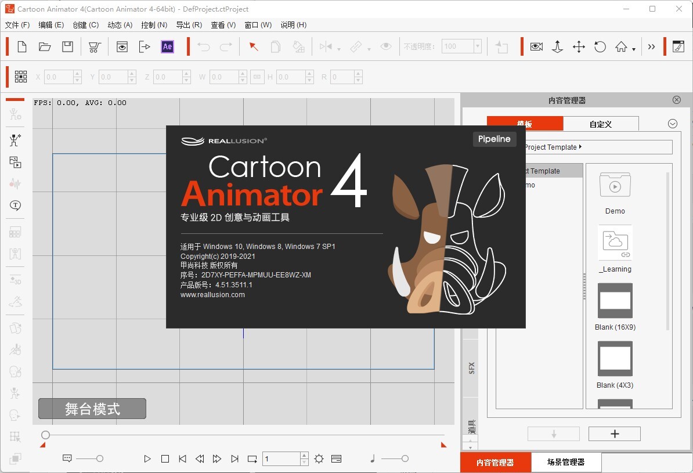Image resolution: width=693 pixels, height=473 pixels.
Task: Select the camera pan move tool
Action: point(579,46)
